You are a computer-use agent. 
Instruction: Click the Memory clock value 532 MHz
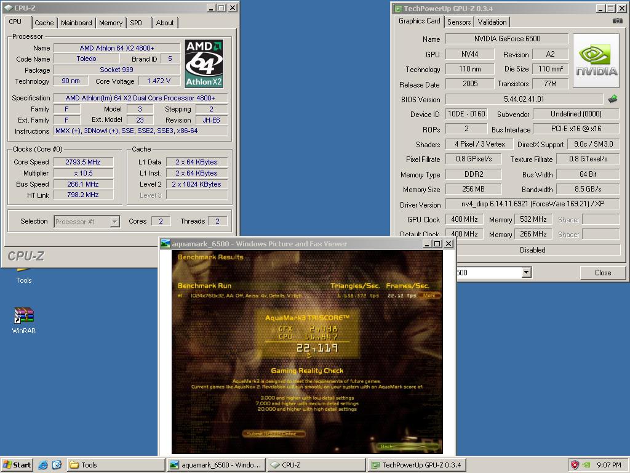tap(533, 219)
